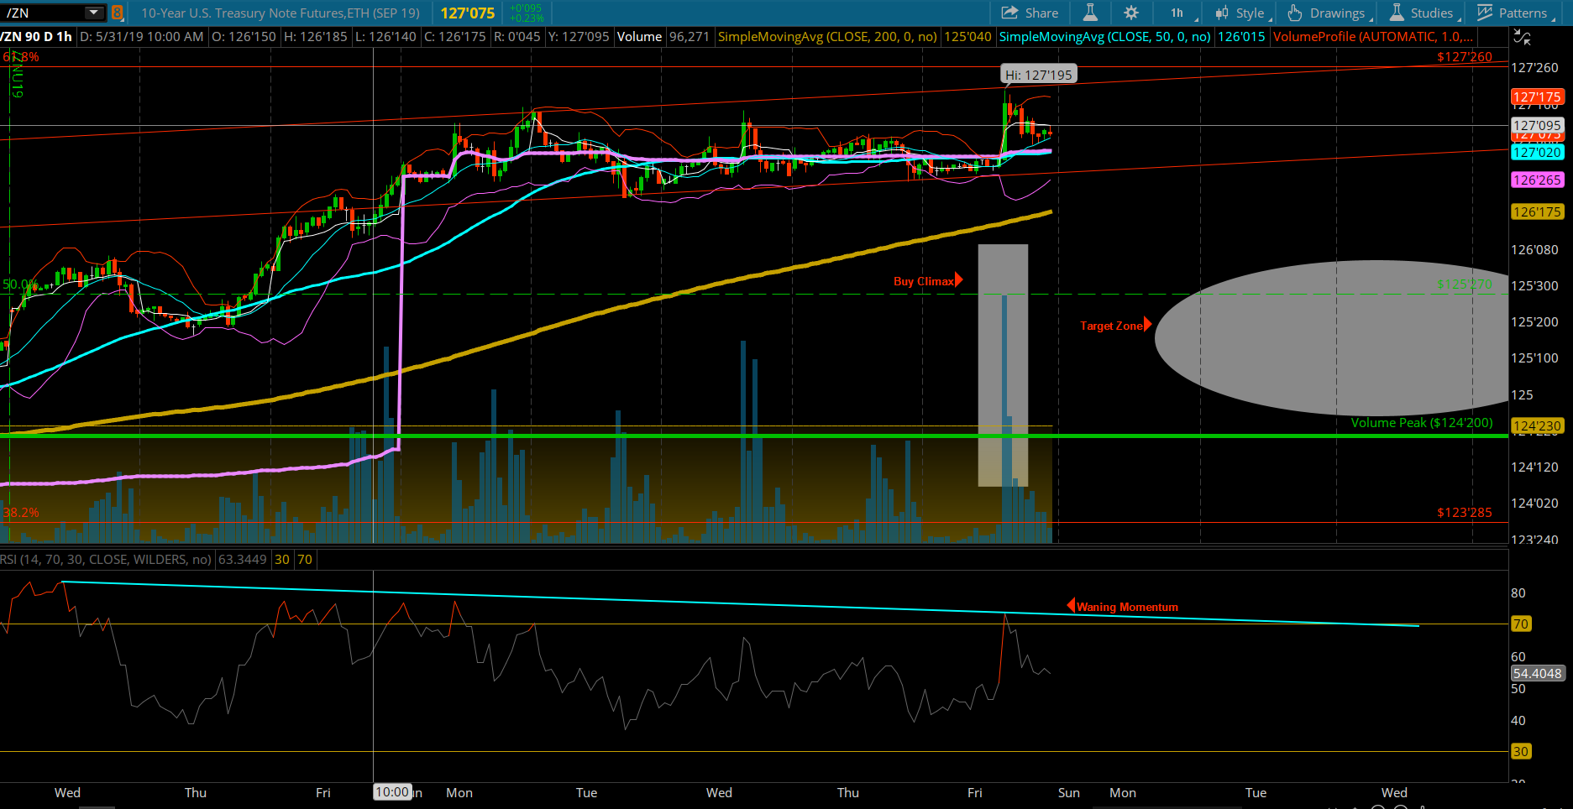Click the +0.23% change percentage

pos(527,18)
